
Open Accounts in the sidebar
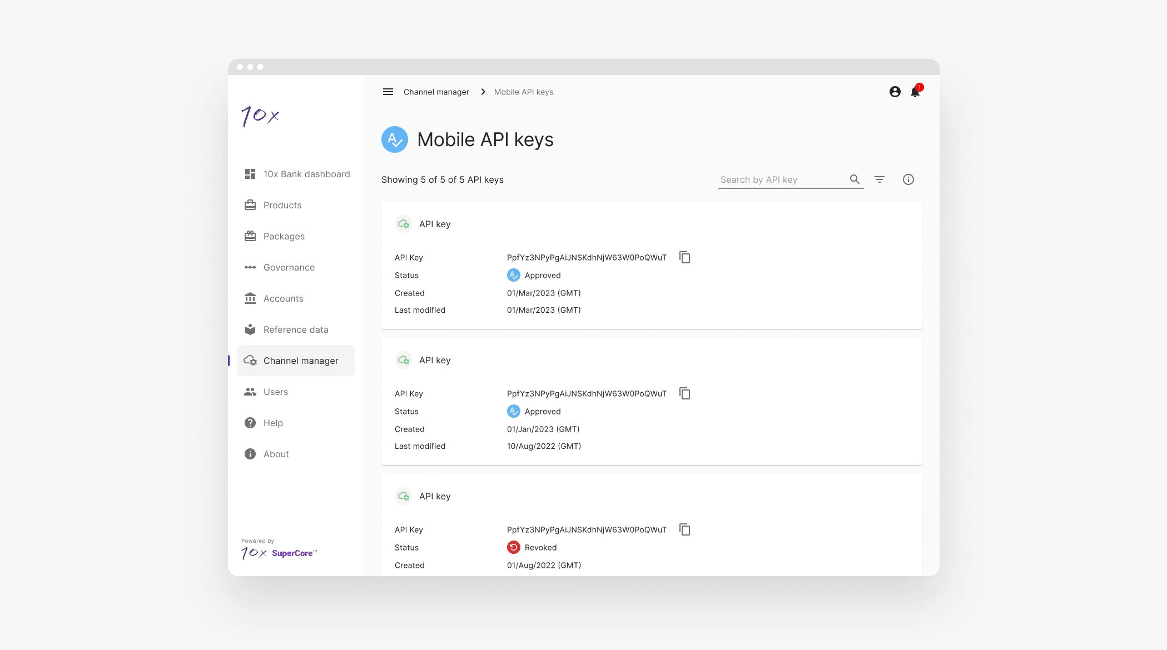(x=283, y=298)
